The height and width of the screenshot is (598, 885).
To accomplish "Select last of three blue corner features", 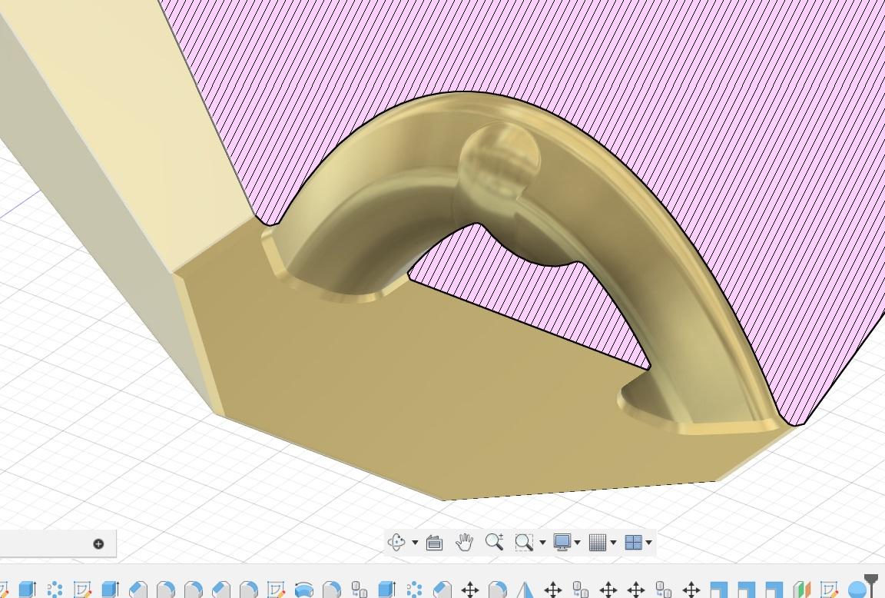I will [774, 590].
